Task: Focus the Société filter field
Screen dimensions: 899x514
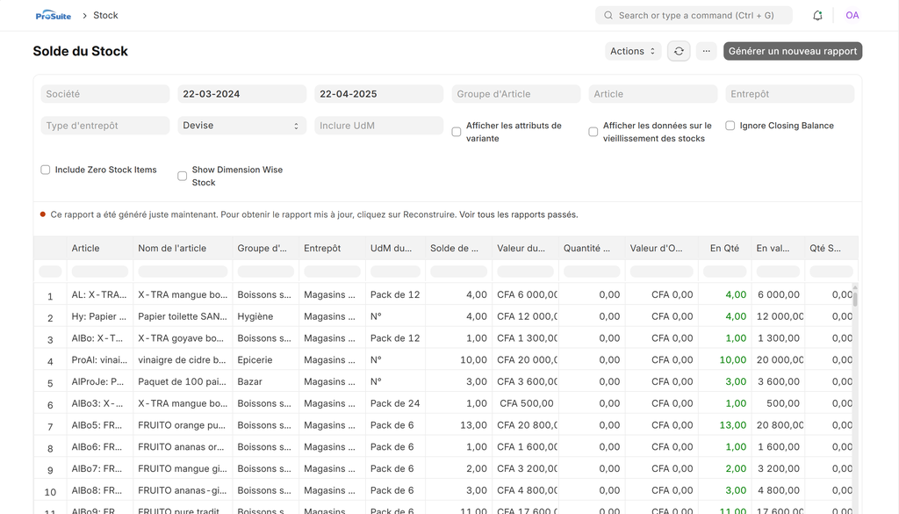Action: (105, 94)
